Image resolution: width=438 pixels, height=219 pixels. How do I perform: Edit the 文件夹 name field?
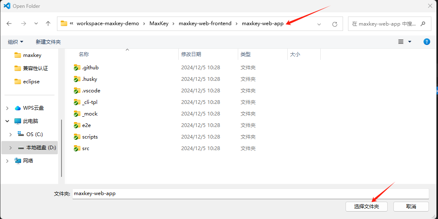[251, 193]
